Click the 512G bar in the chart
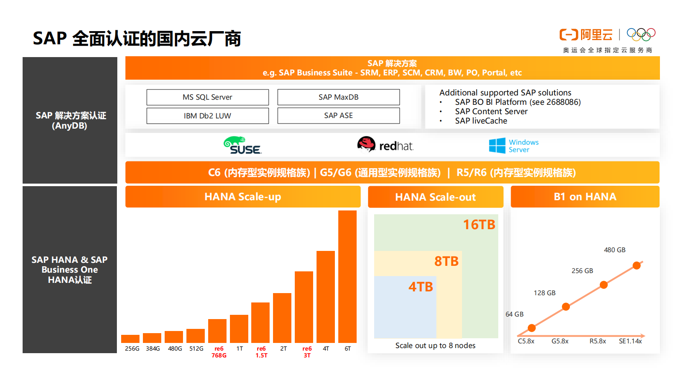Screen dimensions: 677x380 point(195,336)
